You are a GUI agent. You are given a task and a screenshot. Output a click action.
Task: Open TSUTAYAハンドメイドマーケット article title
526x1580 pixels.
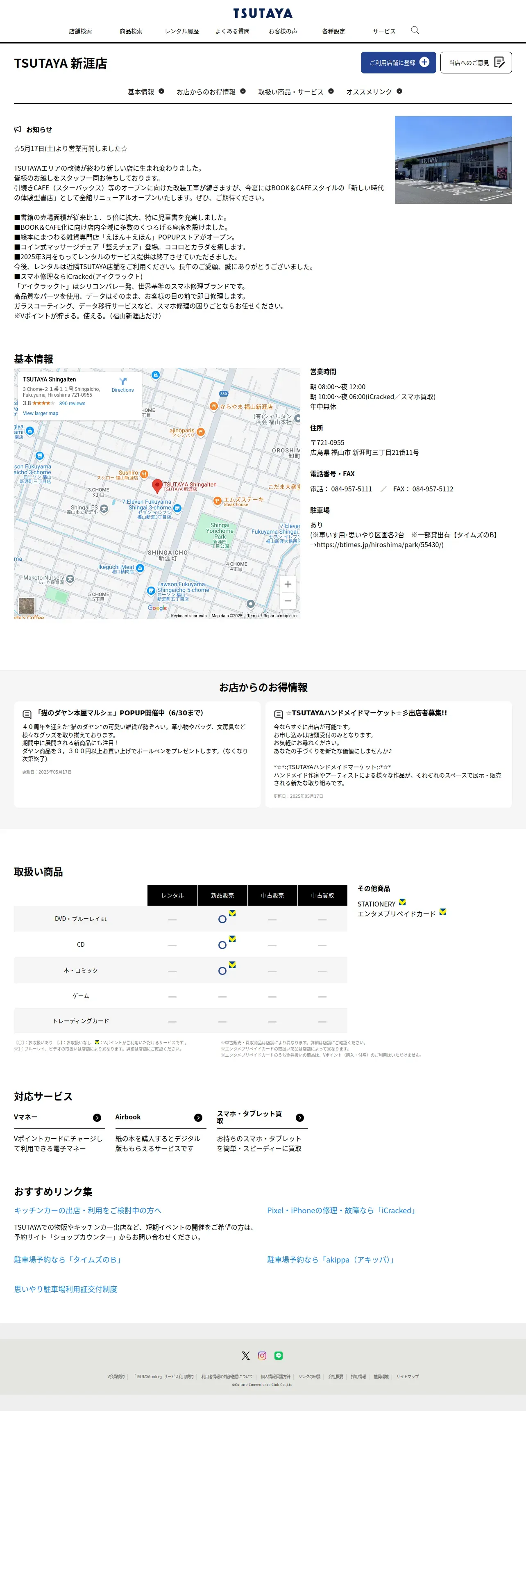(366, 713)
